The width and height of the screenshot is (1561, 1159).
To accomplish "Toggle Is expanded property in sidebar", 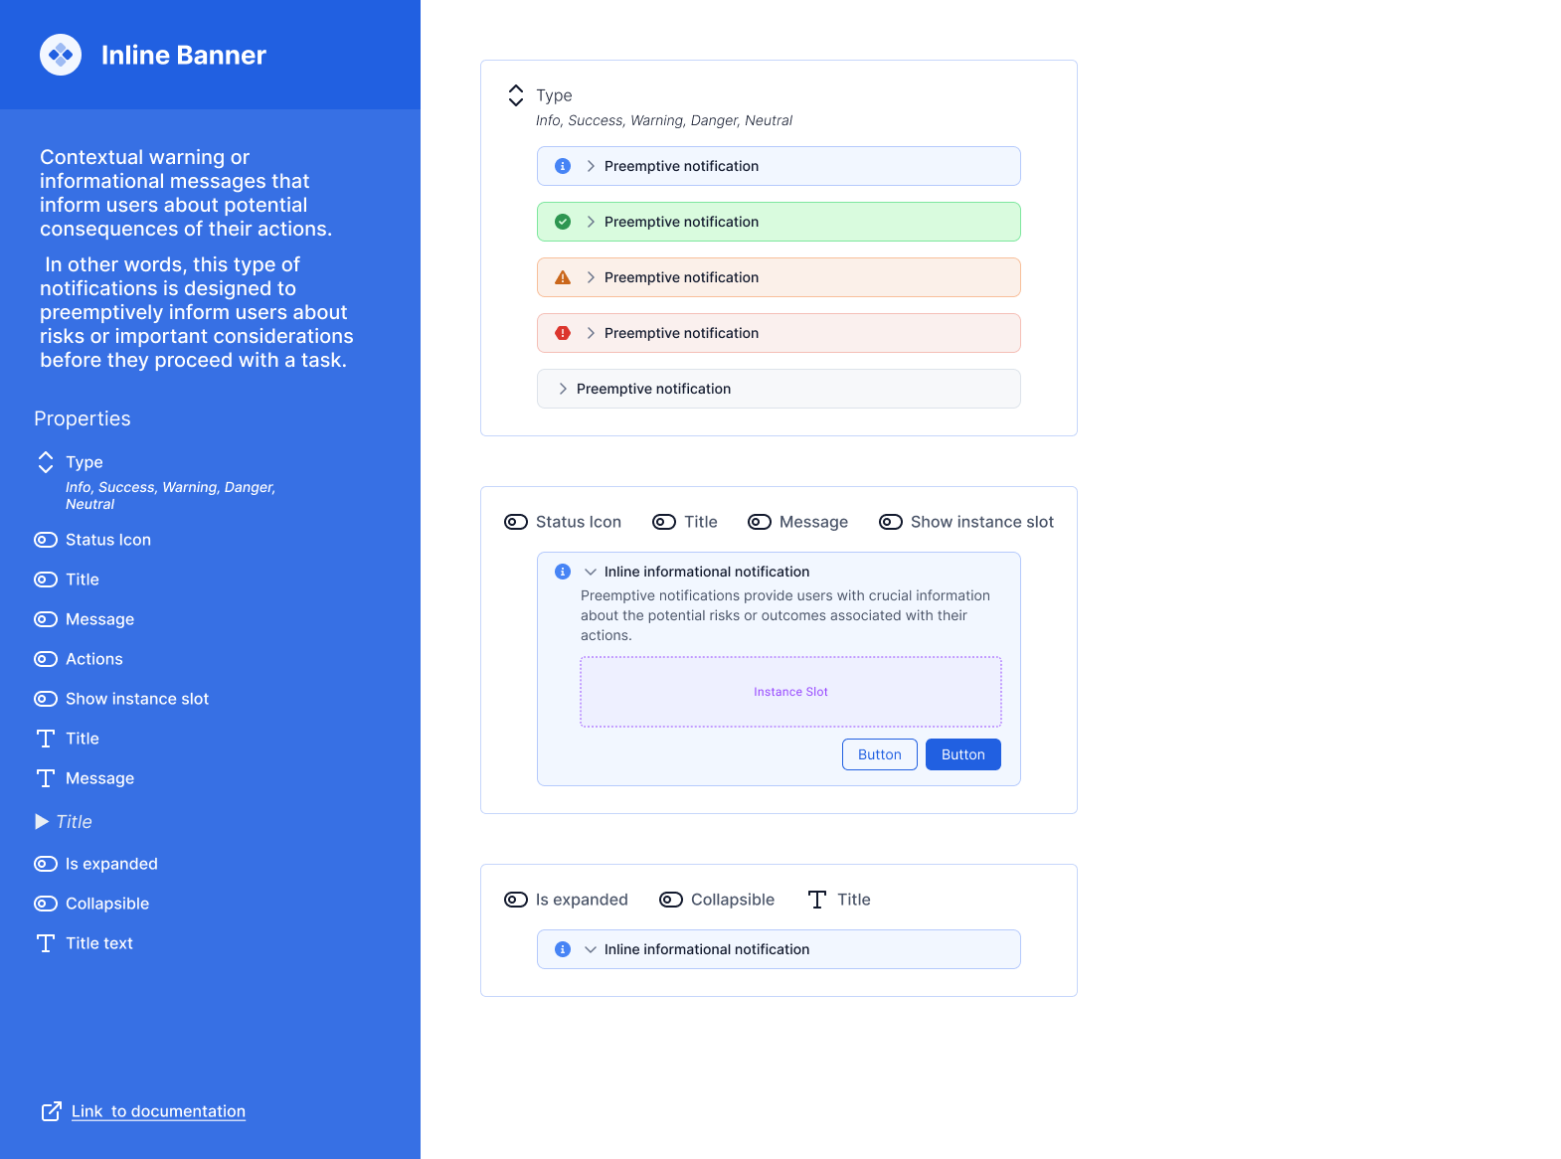I will pos(46,864).
